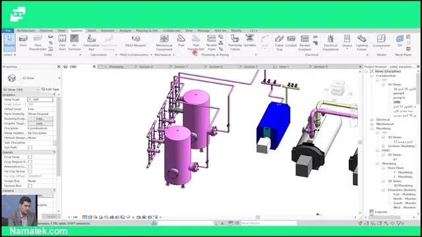
Task: Open the Mechanical Equipment tool
Action: click(x=164, y=42)
